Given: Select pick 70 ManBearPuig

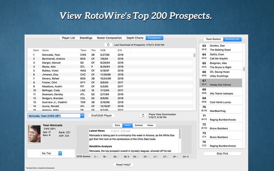Looking at the screenshot, I should coord(221,109).
